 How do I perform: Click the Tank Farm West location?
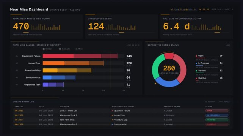point(67,120)
